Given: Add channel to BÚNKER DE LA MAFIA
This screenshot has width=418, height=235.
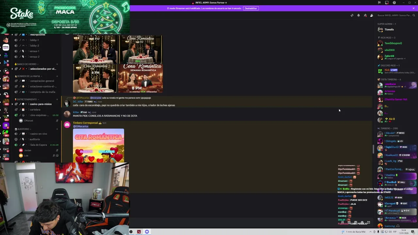Looking at the screenshot, I should point(57,76).
